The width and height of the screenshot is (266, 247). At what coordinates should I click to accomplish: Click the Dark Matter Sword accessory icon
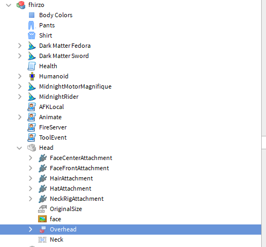click(32, 56)
